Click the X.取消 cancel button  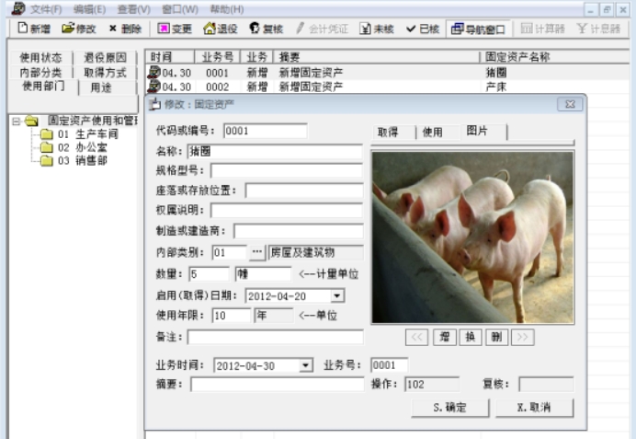tap(535, 408)
